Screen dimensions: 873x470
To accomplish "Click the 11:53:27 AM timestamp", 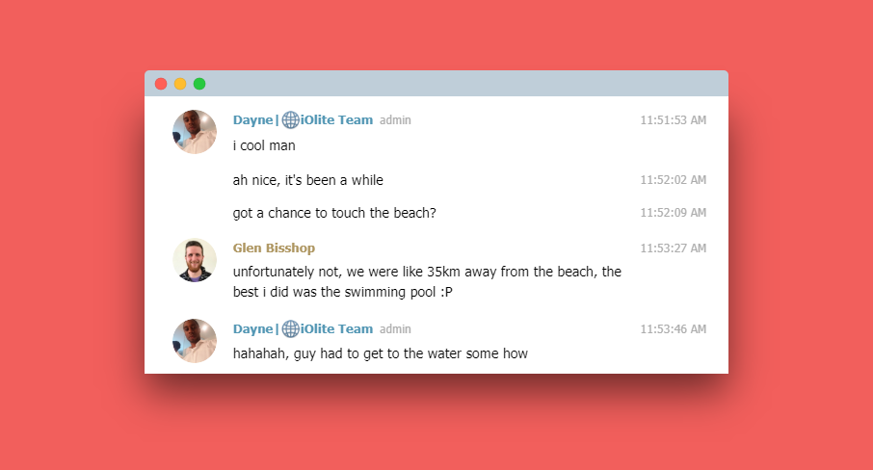I will [673, 248].
